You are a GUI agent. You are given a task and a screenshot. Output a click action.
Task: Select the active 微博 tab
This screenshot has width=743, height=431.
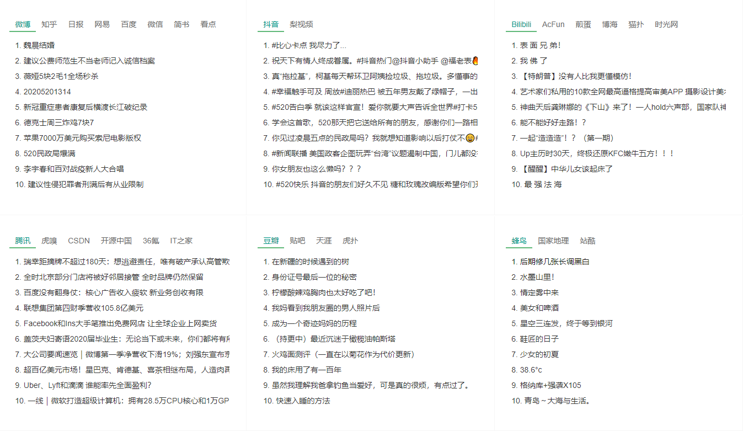coord(23,24)
